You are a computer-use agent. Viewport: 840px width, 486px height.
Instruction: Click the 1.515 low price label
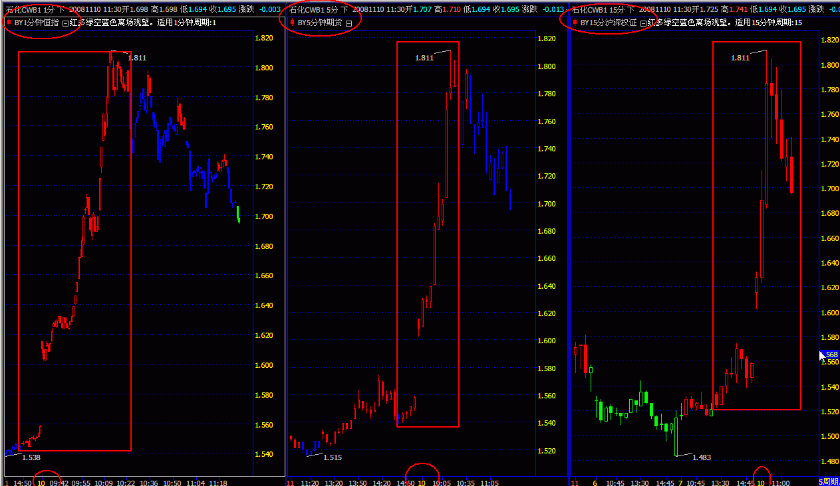(333, 457)
